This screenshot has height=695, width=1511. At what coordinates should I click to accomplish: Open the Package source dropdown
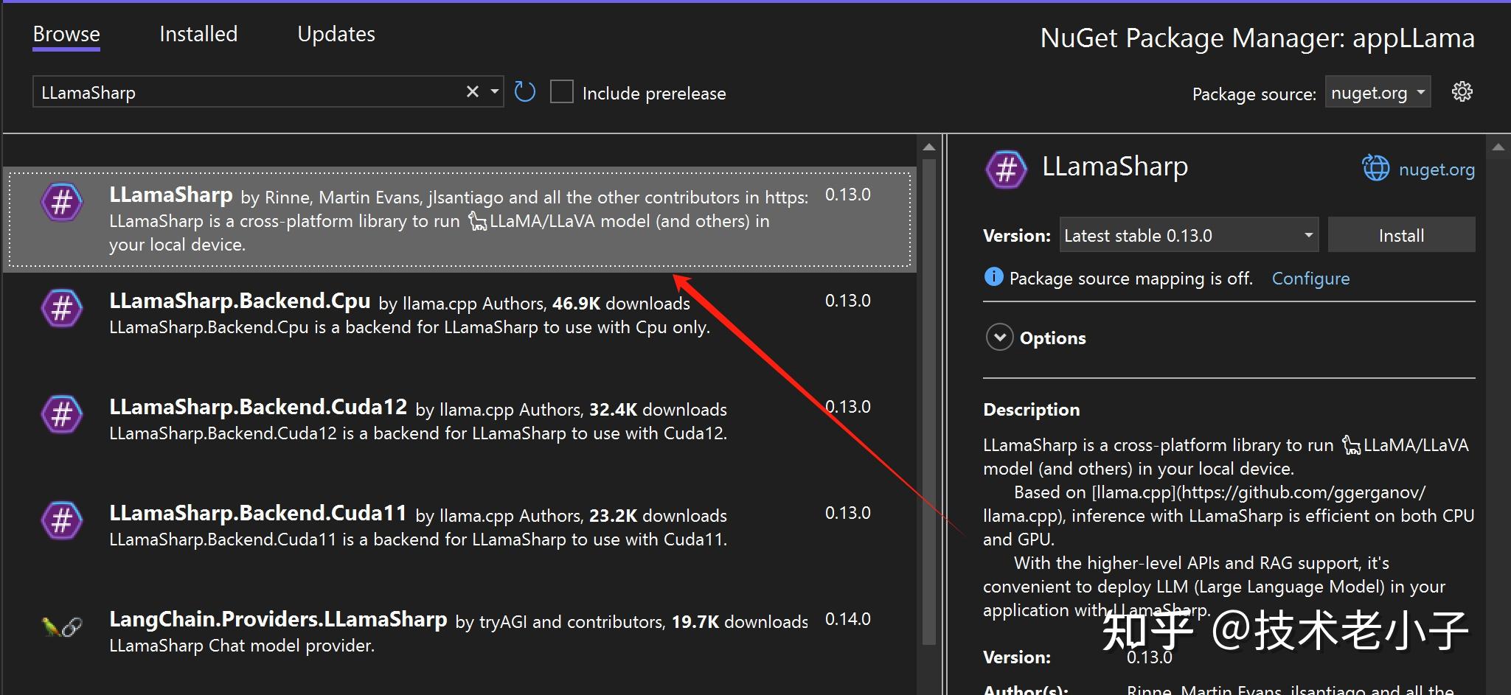click(x=1378, y=92)
